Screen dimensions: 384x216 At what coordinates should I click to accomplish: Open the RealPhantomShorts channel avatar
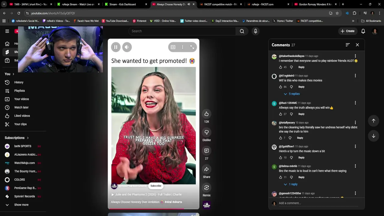click(x=114, y=186)
